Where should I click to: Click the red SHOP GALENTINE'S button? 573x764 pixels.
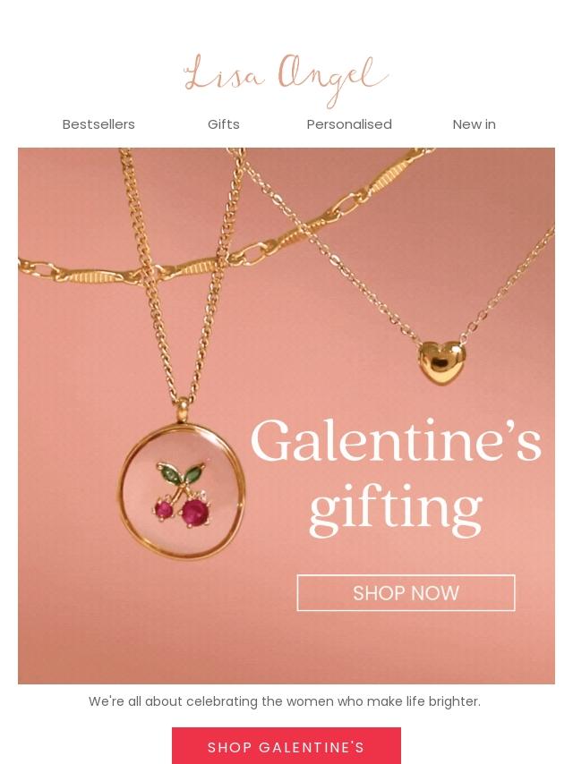(x=286, y=746)
